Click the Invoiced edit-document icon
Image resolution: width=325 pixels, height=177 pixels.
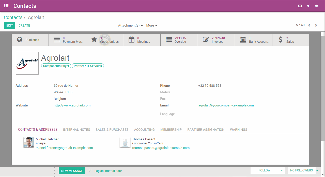coord(206,39)
